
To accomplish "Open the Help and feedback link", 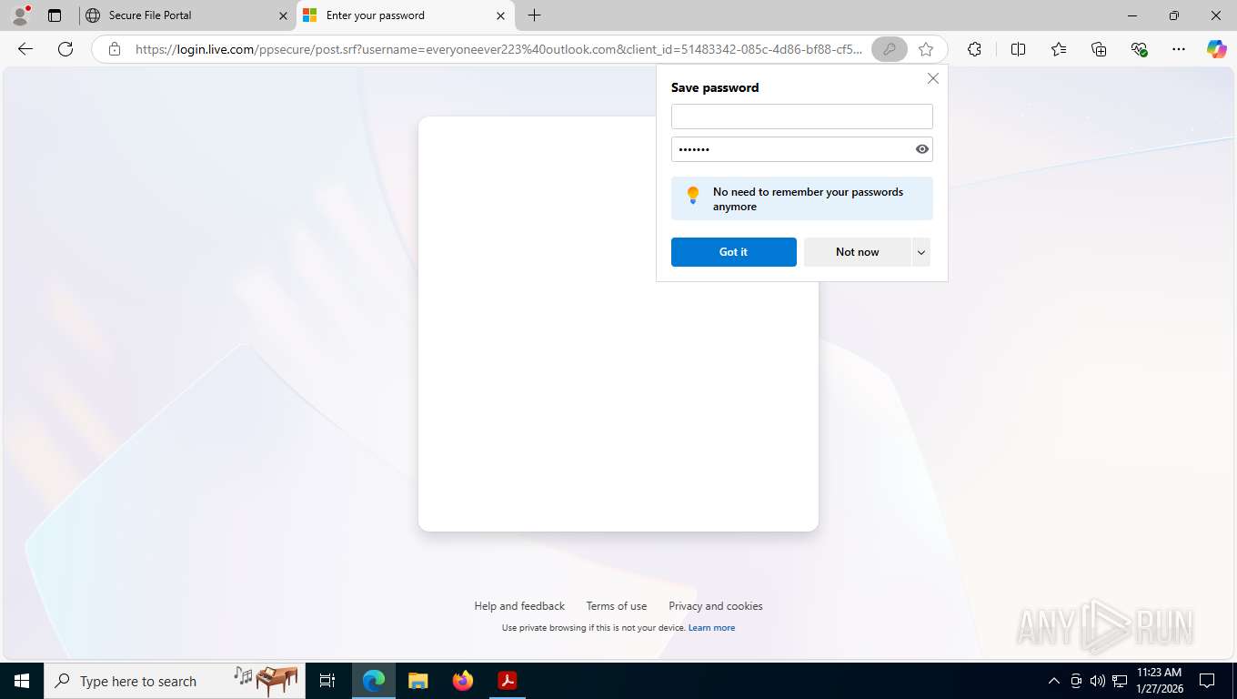I will tap(519, 606).
